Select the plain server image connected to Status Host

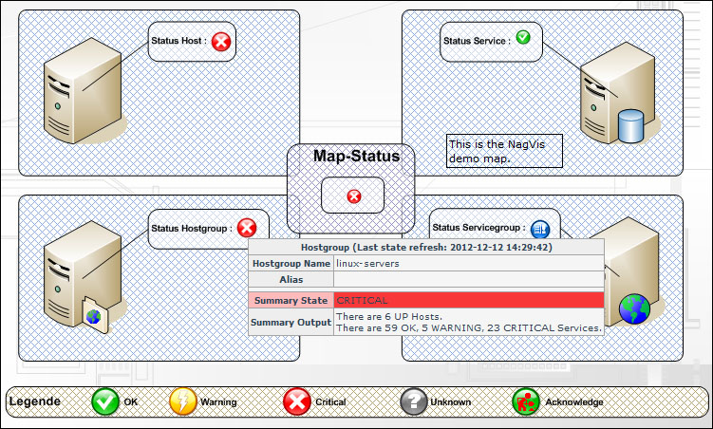click(84, 91)
